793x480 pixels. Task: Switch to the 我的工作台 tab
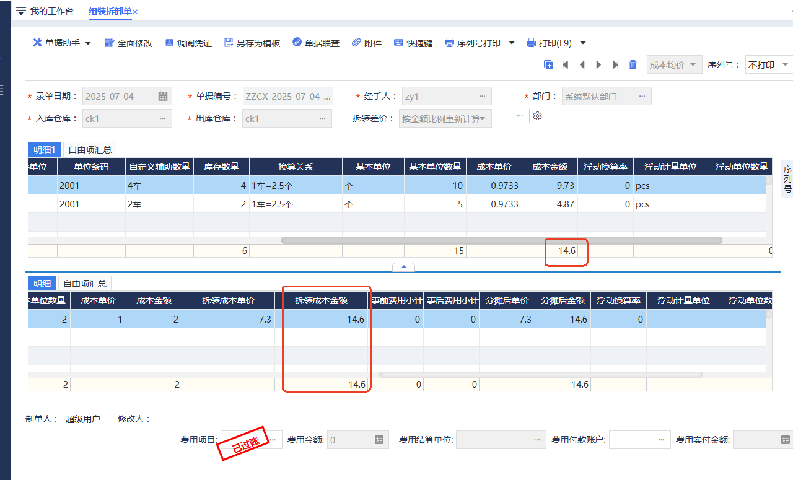click(x=51, y=12)
